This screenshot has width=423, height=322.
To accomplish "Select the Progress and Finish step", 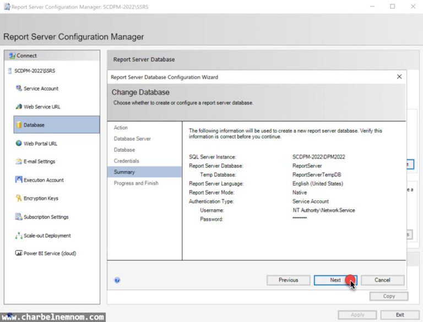I will pos(136,183).
